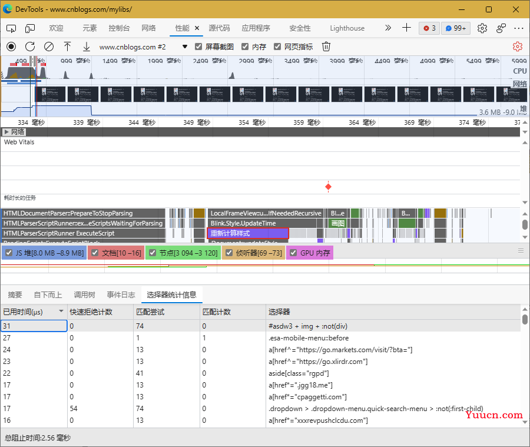Switch to 欢迎 tab

coord(56,28)
